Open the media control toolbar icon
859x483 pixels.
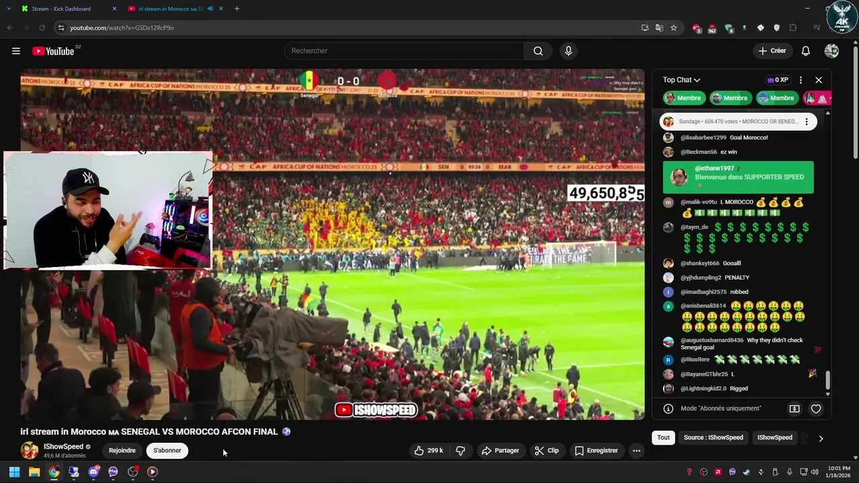point(817,28)
